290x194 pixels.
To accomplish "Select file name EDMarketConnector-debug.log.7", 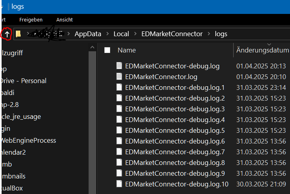I will click(175, 152).
